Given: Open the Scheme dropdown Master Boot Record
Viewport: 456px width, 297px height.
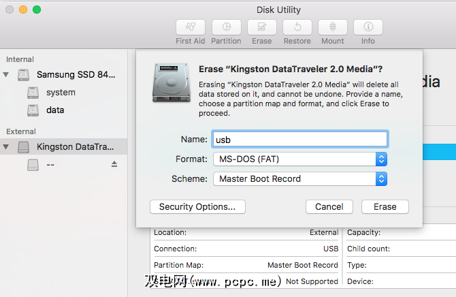Looking at the screenshot, I should point(300,178).
